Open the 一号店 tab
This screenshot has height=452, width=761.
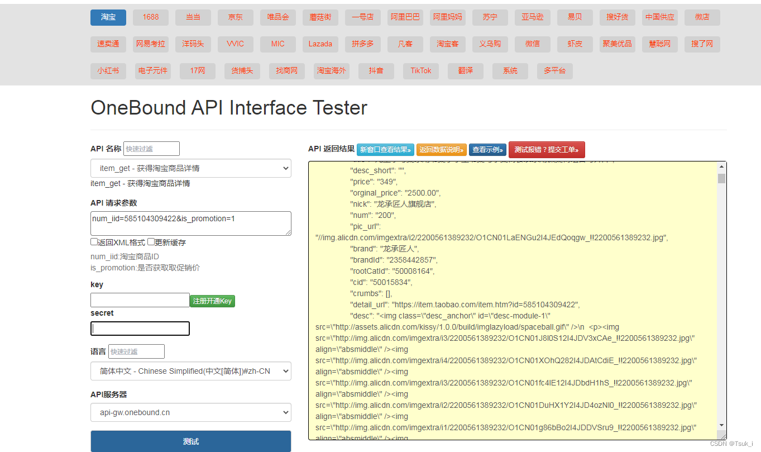[363, 17]
